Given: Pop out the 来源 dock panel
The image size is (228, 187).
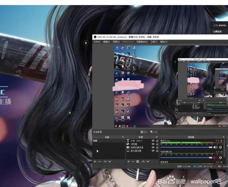Looking at the screenshot, I should (156, 137).
